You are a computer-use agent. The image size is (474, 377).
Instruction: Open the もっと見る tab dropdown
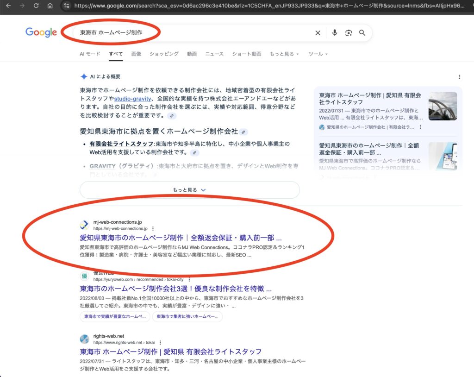click(284, 54)
